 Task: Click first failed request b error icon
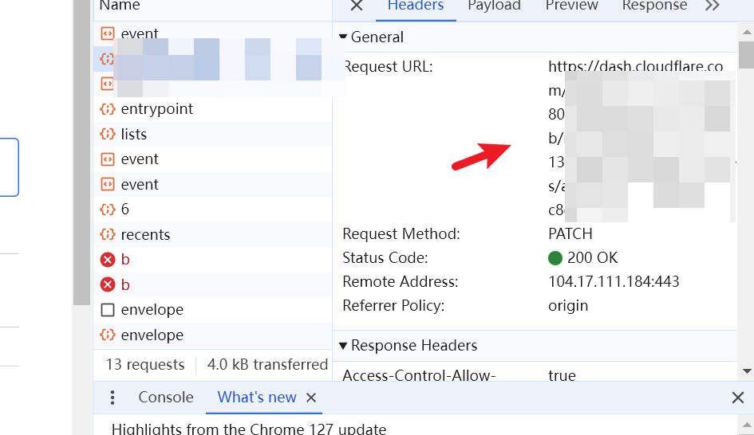click(x=108, y=260)
